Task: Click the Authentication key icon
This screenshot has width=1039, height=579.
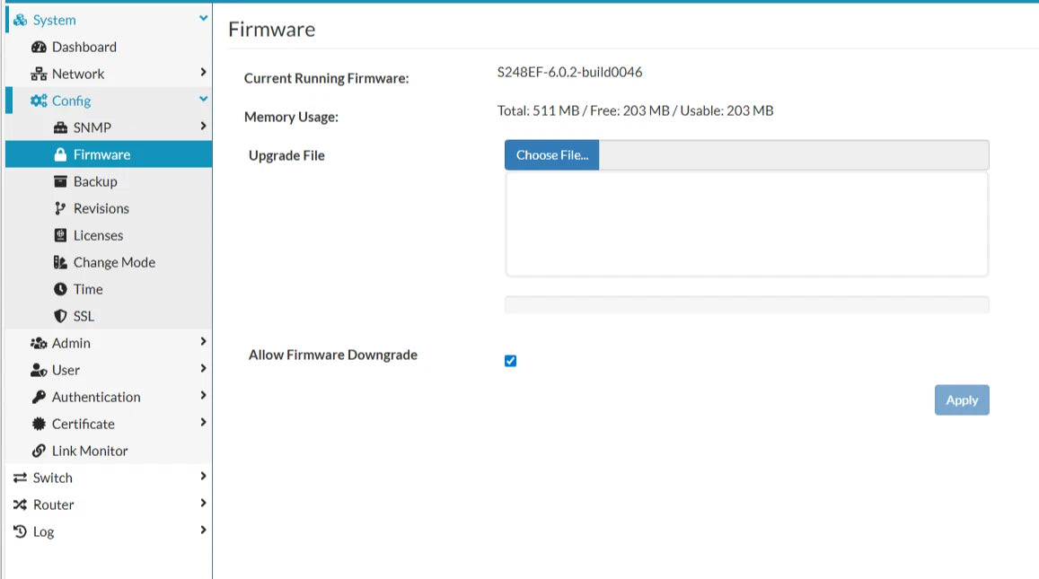Action: [40, 397]
